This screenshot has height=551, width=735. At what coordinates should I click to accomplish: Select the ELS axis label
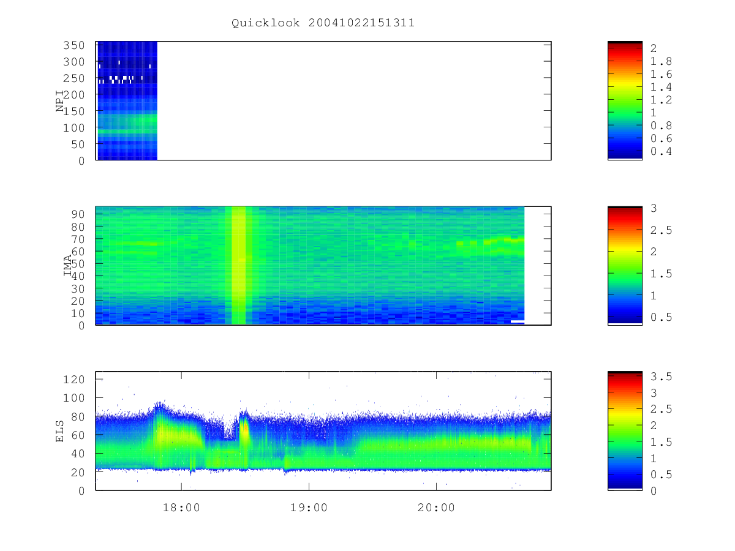click(60, 431)
